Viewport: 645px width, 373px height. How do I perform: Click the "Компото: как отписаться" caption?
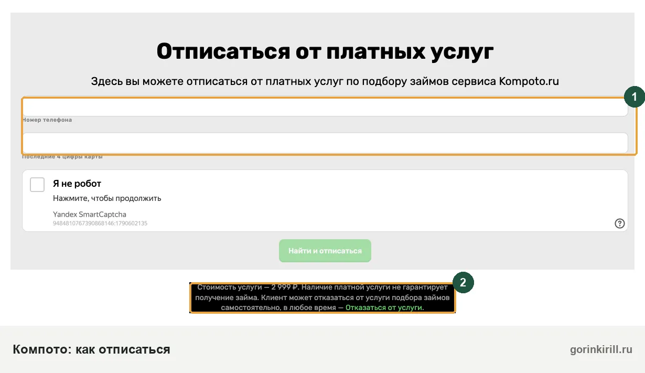pyautogui.click(x=91, y=349)
